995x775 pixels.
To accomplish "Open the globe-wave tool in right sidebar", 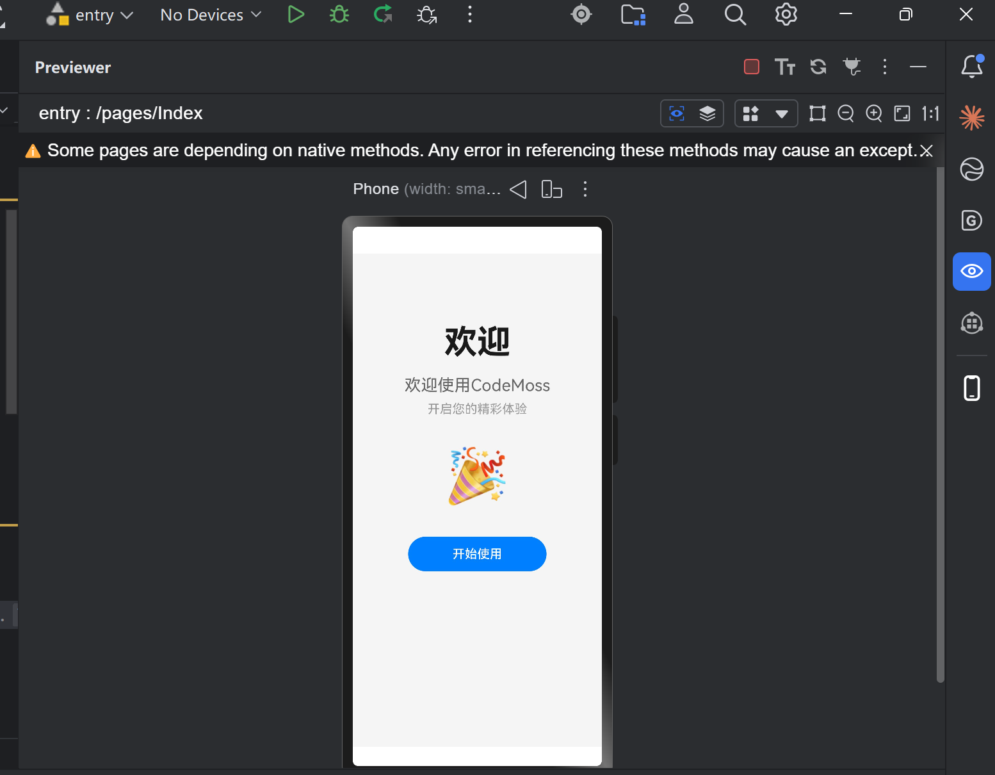I will pyautogui.click(x=972, y=169).
